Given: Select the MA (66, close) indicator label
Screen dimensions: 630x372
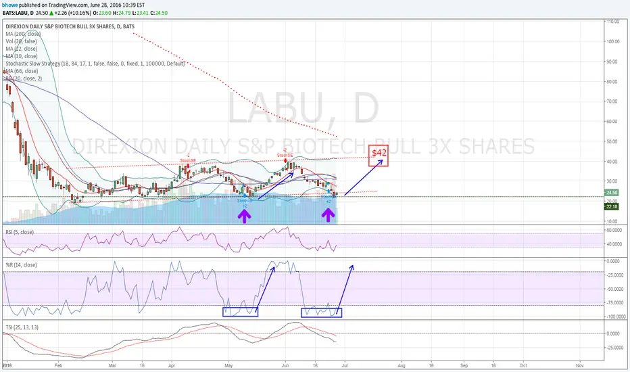Looking at the screenshot, I should coord(22,71).
